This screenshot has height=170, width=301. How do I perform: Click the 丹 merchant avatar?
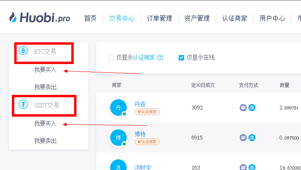[x=118, y=108]
